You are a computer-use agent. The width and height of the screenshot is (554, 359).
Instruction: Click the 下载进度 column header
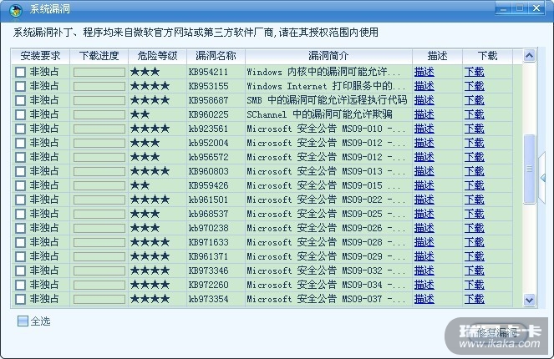point(99,56)
